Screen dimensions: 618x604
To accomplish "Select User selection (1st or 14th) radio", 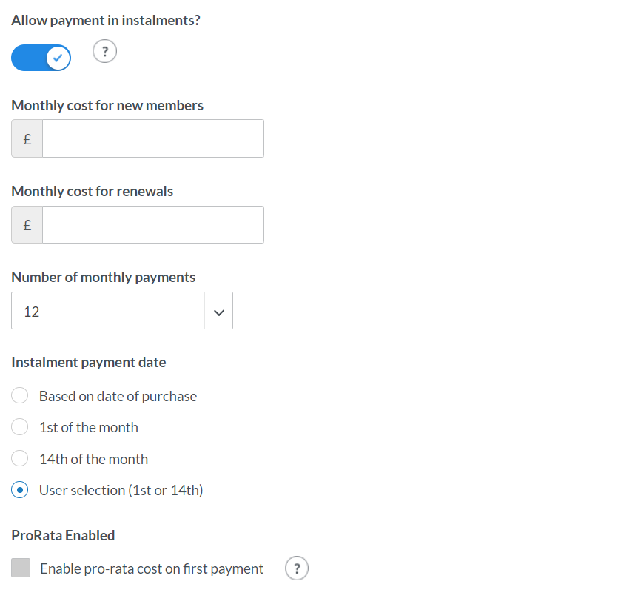I will click(21, 490).
